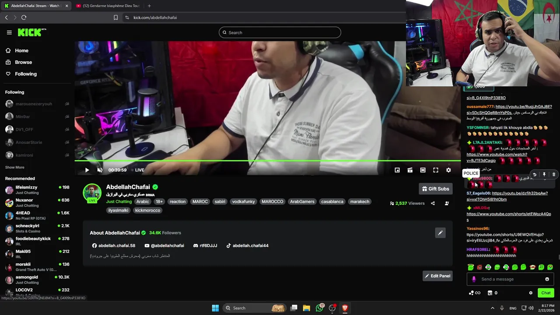This screenshot has width=560, height=315.
Task: Open Browse in sidebar
Action: tap(23, 62)
